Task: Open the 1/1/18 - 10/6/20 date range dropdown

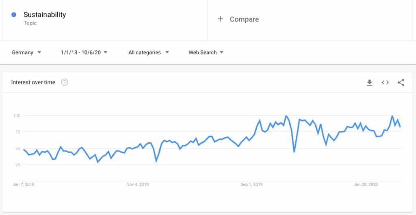Action: click(x=84, y=52)
